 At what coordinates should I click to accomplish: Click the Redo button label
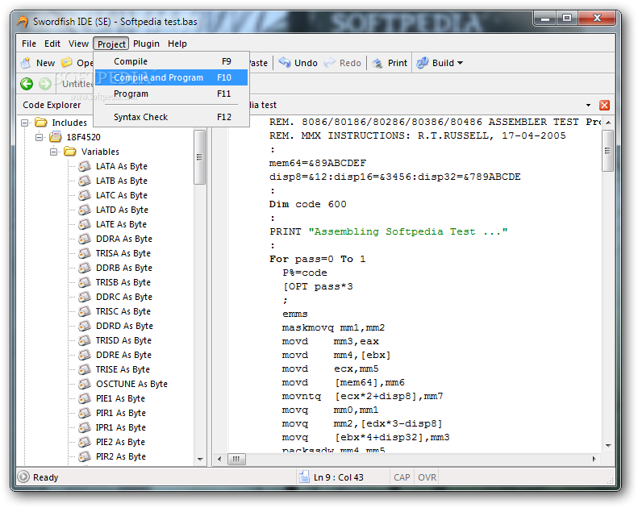pyautogui.click(x=350, y=63)
